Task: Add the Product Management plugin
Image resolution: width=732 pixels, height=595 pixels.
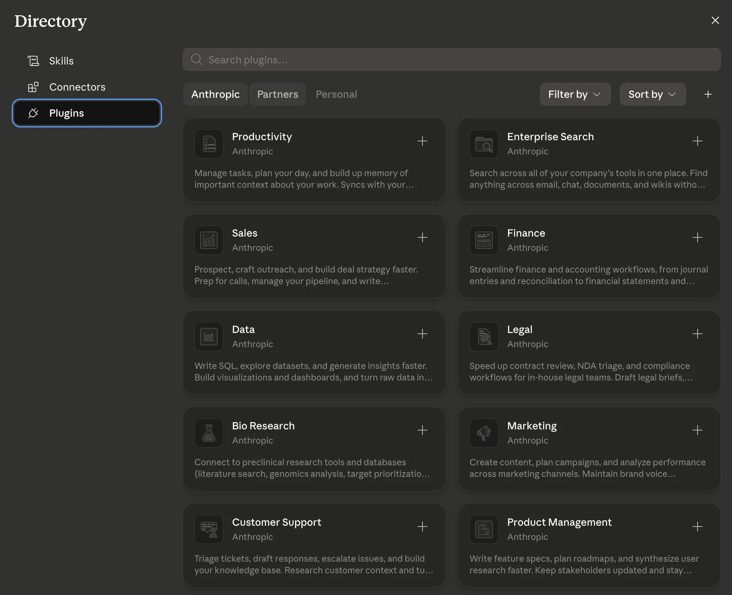Action: 697,527
